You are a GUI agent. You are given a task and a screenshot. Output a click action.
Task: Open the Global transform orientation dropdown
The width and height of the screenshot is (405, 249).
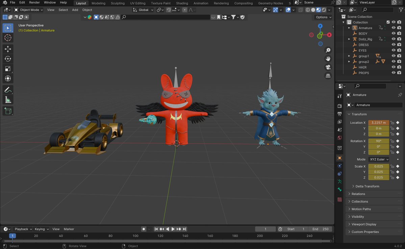(x=143, y=10)
